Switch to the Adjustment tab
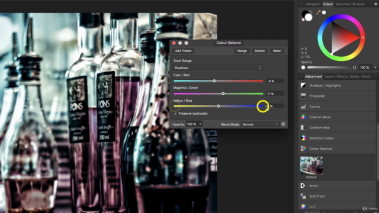Viewport: 379px width, 213px height. [313, 76]
